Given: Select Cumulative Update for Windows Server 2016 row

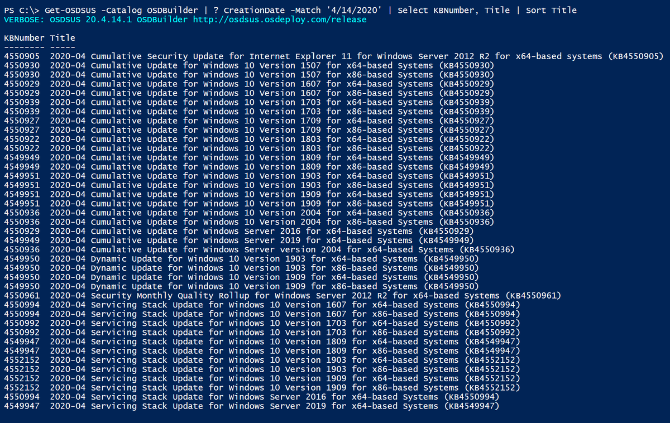Looking at the screenshot, I should point(239,232).
